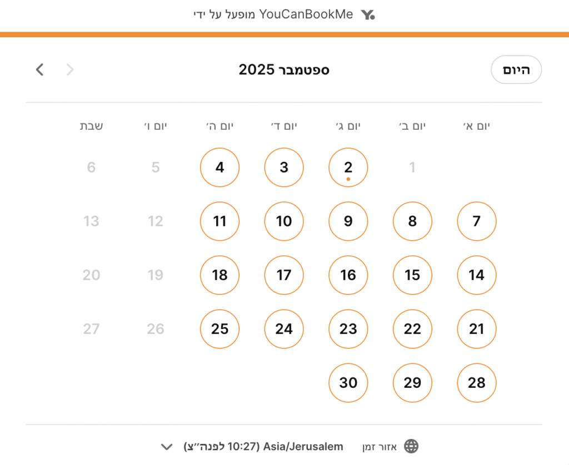
Task: Pick September 10 date
Action: point(284,221)
